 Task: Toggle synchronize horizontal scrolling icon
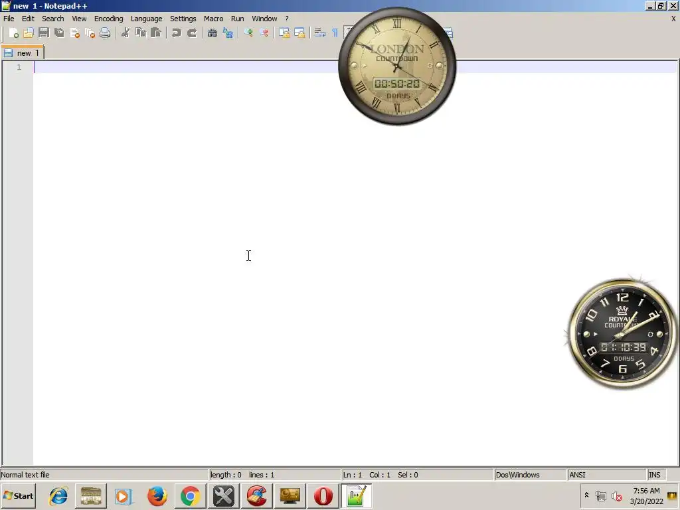pyautogui.click(x=299, y=33)
